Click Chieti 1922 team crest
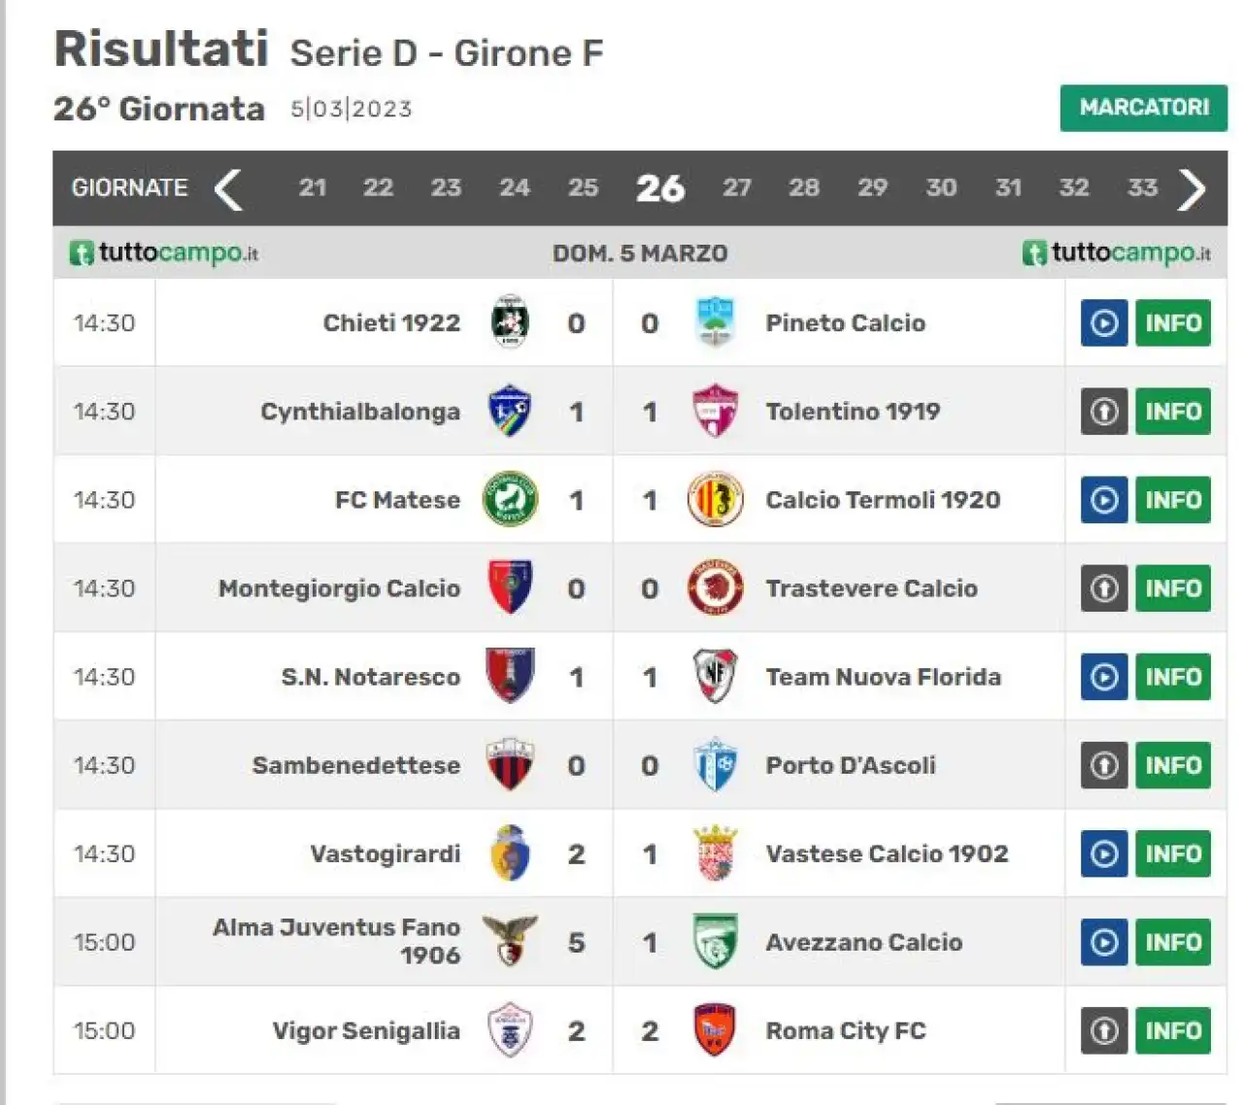The height and width of the screenshot is (1105, 1243). (511, 322)
